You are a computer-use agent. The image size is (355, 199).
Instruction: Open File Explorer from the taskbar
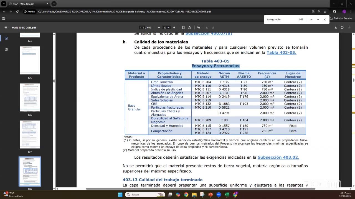[x=194, y=195]
